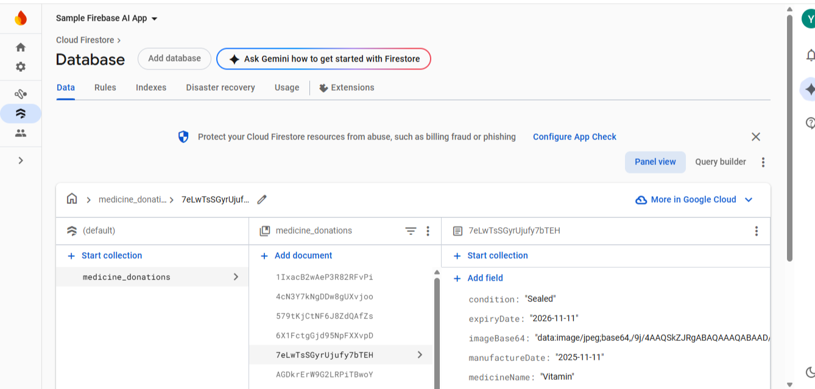This screenshot has width=815, height=389.
Task: Go to the Firestore root home icon
Action: click(x=72, y=199)
